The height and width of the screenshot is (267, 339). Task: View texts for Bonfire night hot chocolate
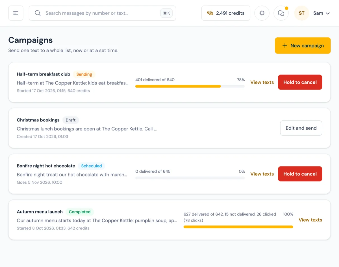click(x=262, y=174)
